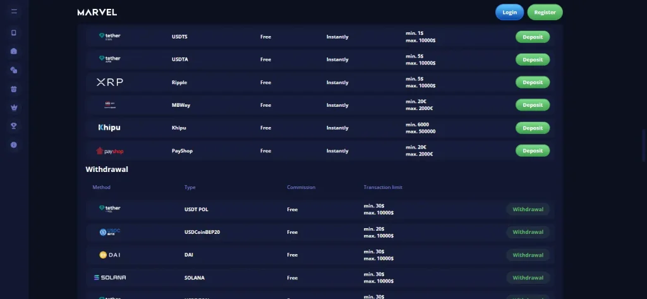Screen dimensions: 647x299
Task: Click the Commission column header
Action: [x=301, y=187]
